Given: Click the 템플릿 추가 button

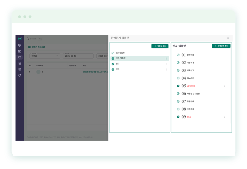Looking at the screenshot, I should (x=160, y=46).
